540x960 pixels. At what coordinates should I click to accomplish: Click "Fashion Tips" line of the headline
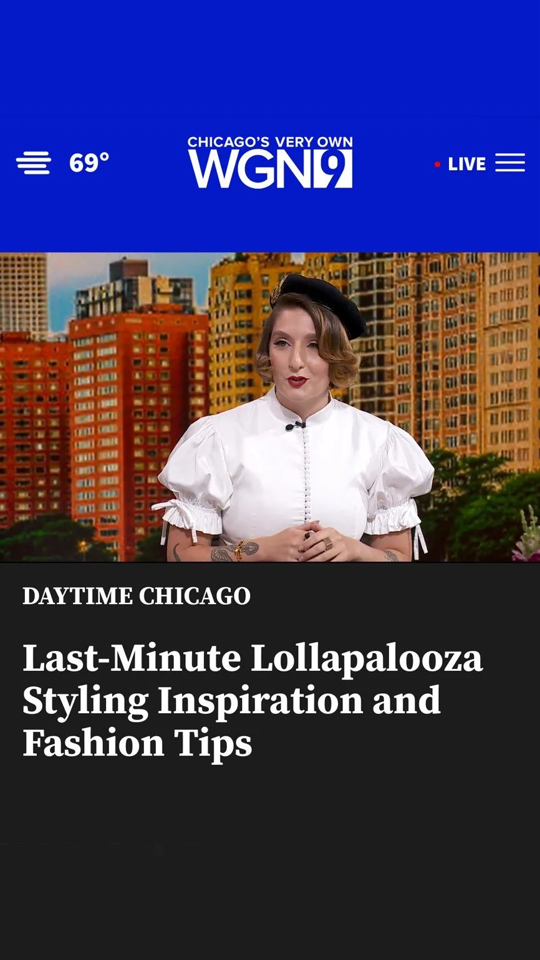coord(137,743)
